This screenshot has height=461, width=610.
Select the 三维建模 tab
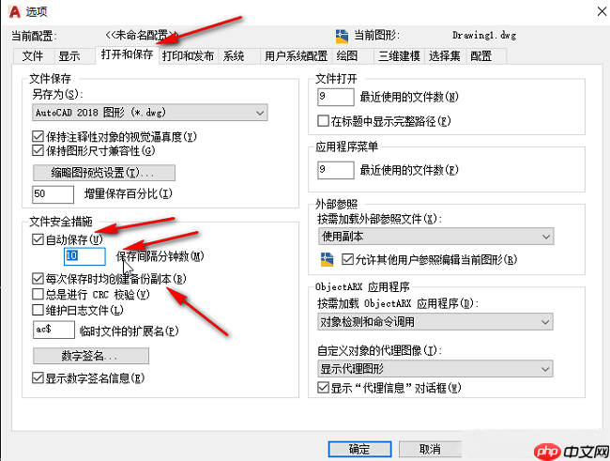(x=399, y=56)
